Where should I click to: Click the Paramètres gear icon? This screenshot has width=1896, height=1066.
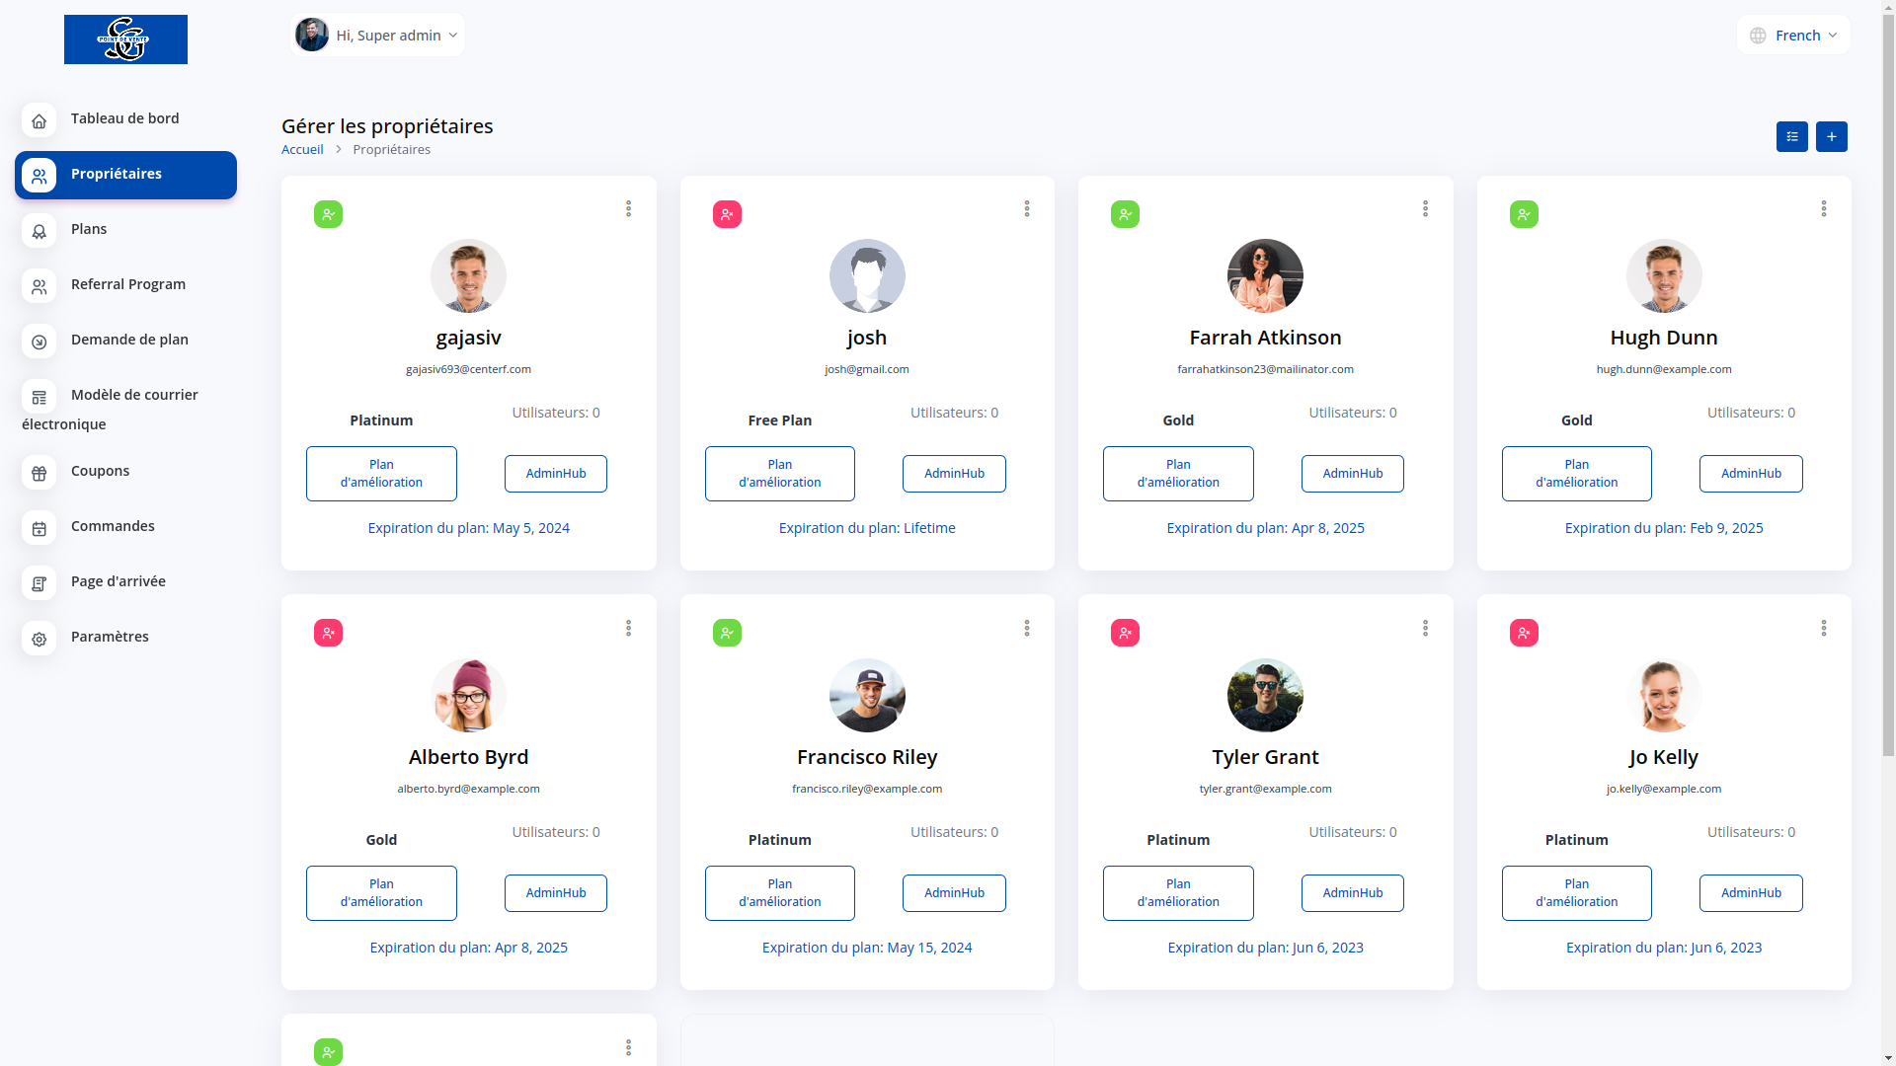pyautogui.click(x=39, y=639)
